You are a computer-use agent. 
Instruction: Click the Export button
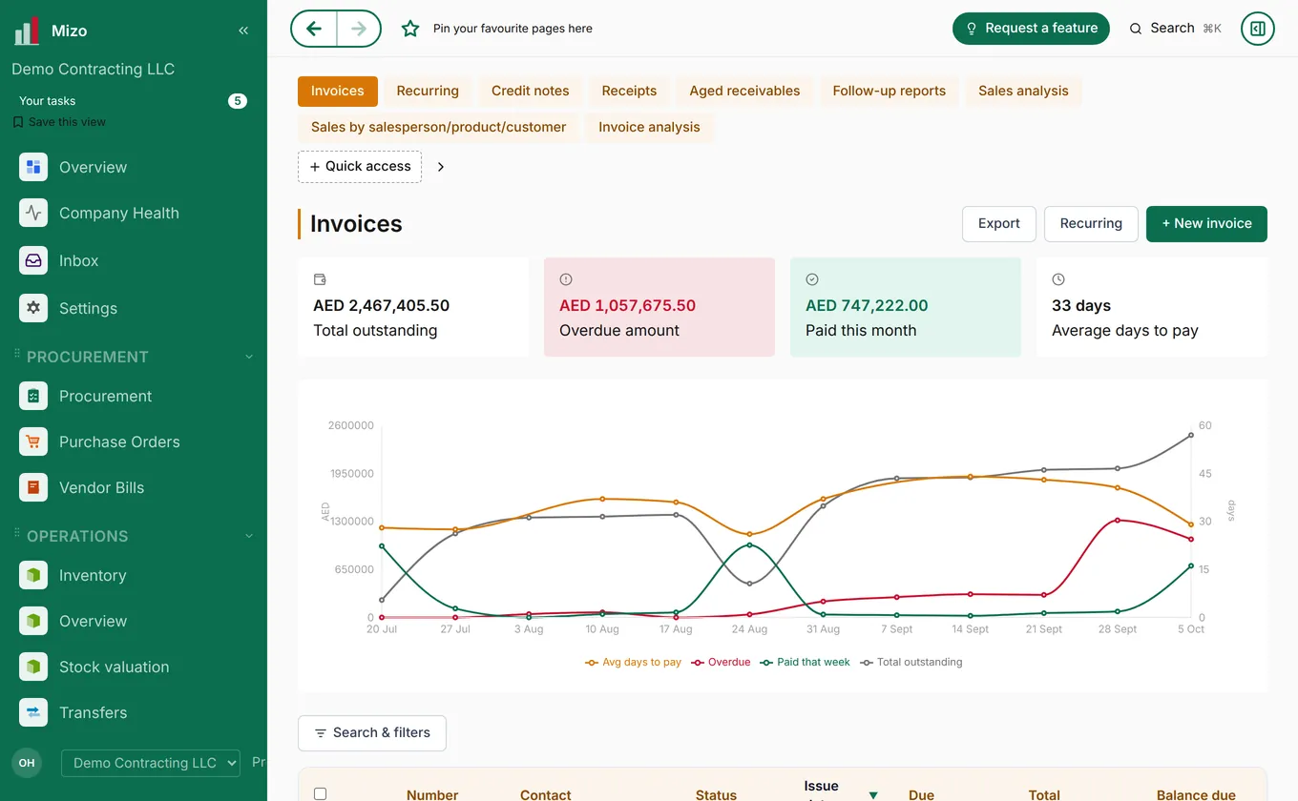point(999,224)
